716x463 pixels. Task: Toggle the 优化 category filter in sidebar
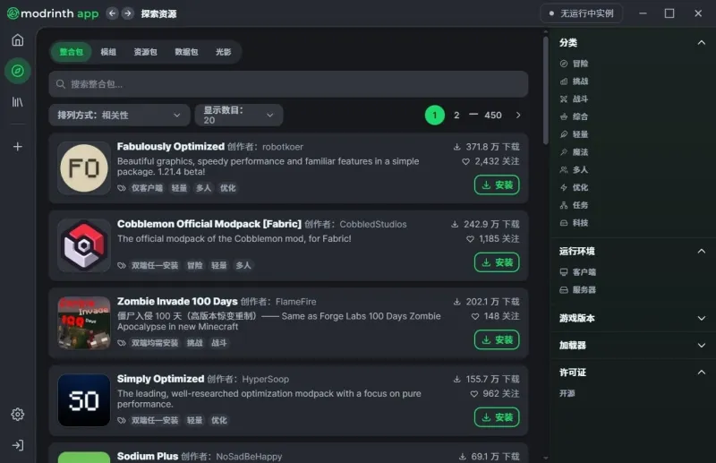(x=575, y=187)
